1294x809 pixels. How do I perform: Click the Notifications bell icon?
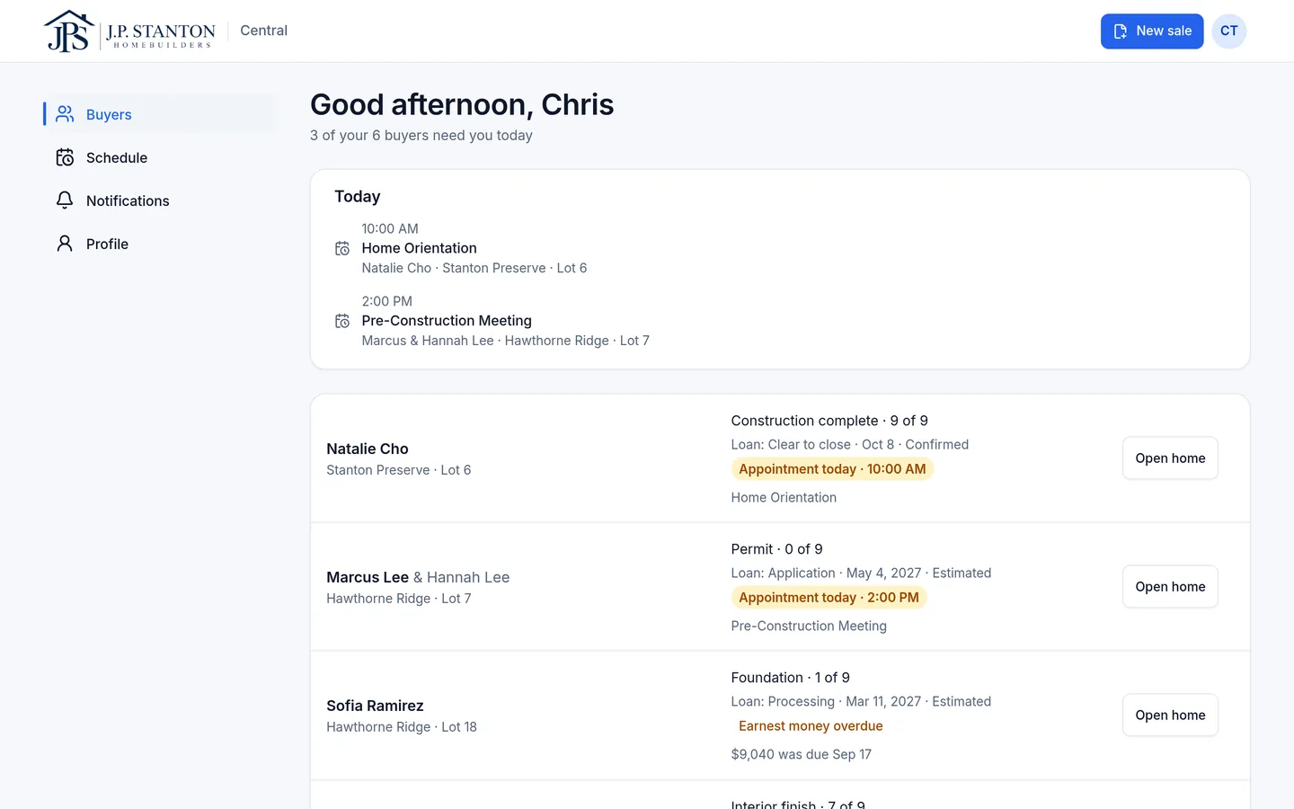tap(65, 200)
